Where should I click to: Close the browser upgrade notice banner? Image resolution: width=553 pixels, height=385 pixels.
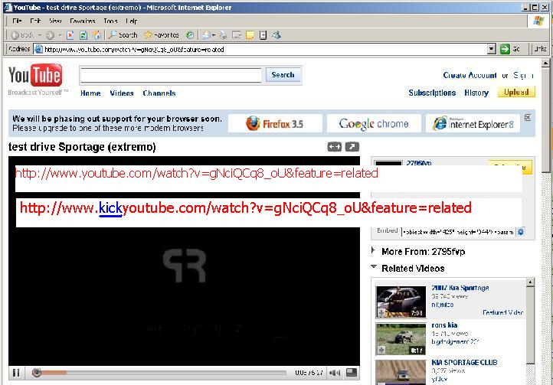pos(527,118)
